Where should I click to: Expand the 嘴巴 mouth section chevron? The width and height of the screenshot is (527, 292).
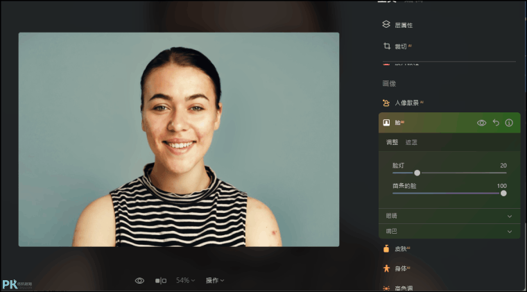click(x=510, y=232)
